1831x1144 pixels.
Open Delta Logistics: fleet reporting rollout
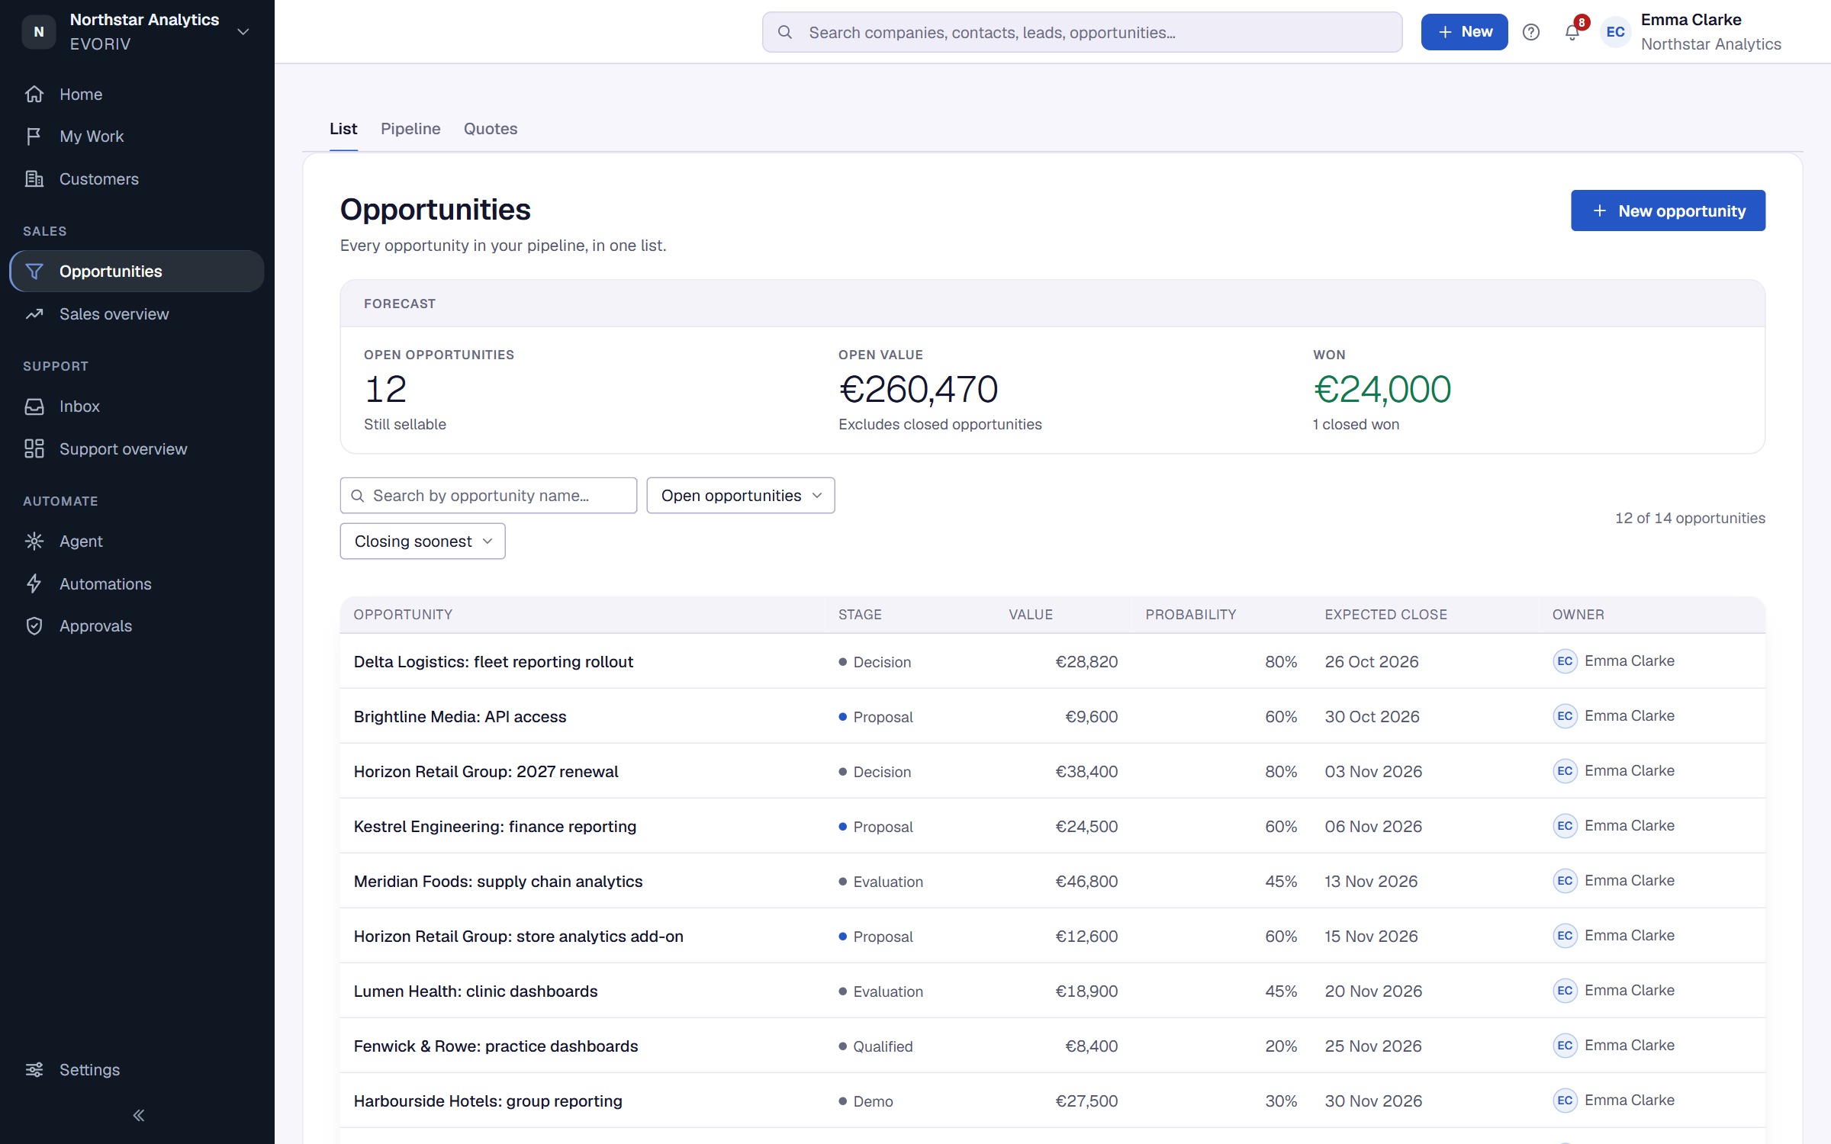(x=494, y=662)
